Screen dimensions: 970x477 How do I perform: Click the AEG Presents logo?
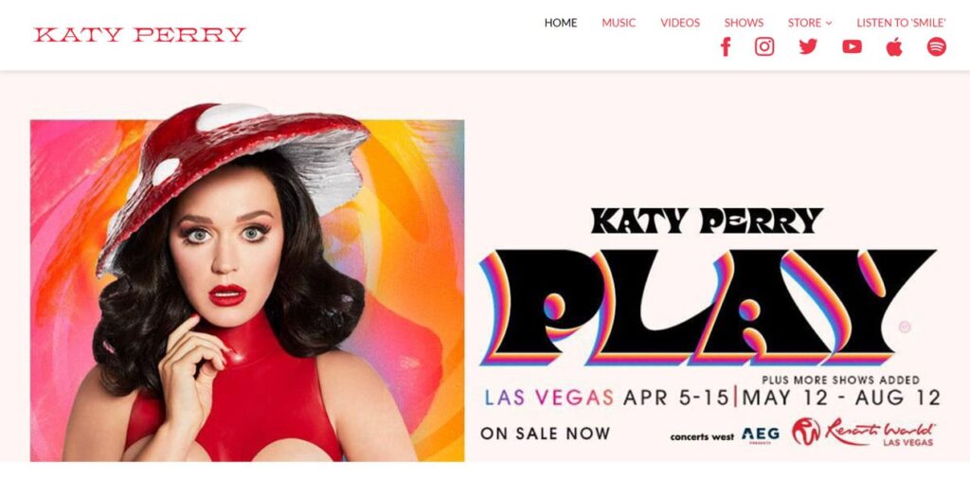761,435
